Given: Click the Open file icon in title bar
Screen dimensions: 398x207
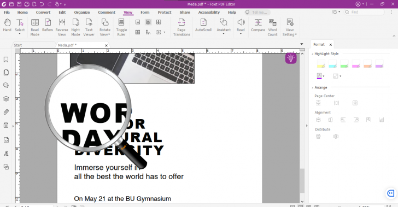Looking at the screenshot, I should pyautogui.click(x=11, y=4).
